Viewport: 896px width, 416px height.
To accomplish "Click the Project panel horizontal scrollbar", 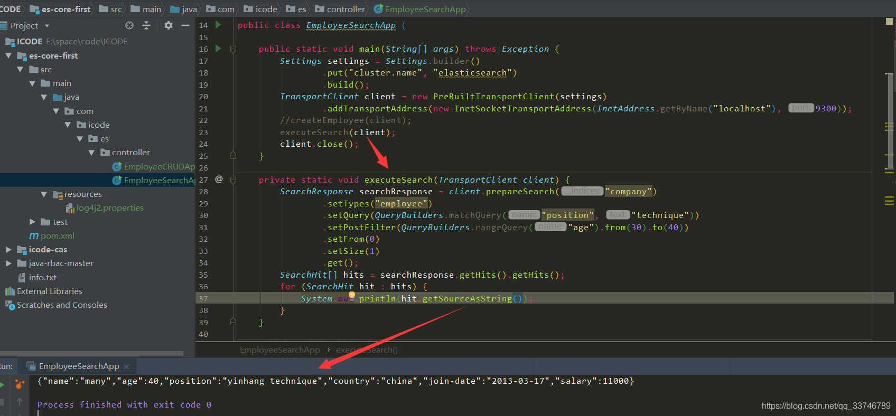I will coord(91,353).
